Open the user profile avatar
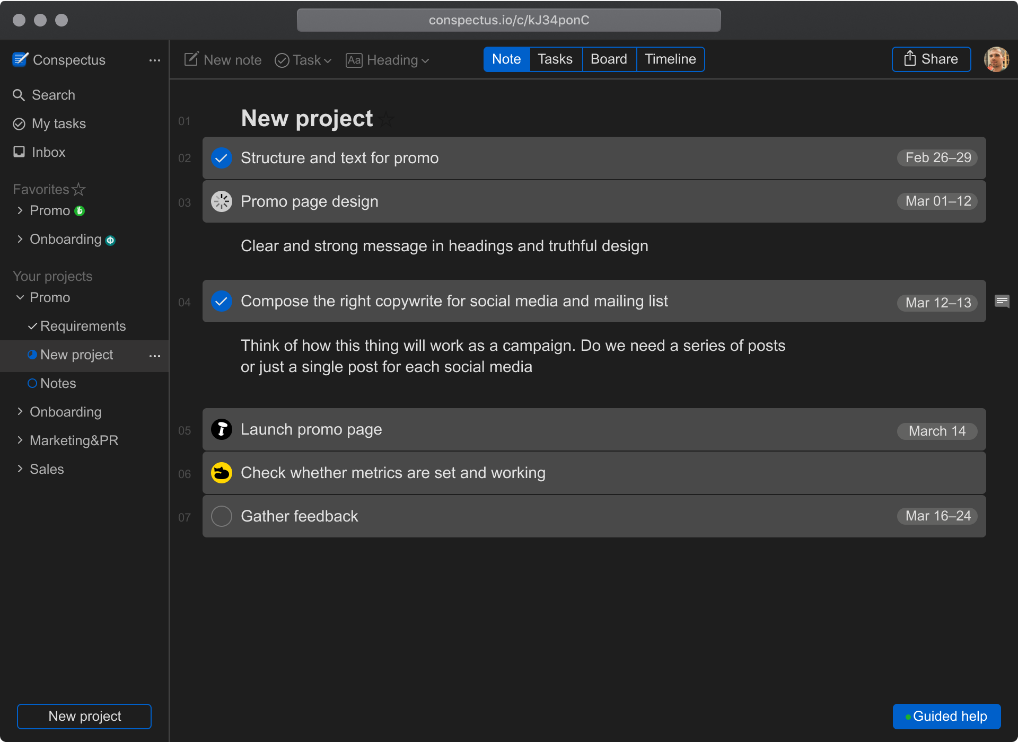This screenshot has height=742, width=1018. 996,59
